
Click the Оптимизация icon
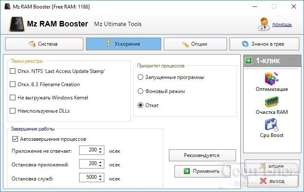pyautogui.click(x=272, y=79)
